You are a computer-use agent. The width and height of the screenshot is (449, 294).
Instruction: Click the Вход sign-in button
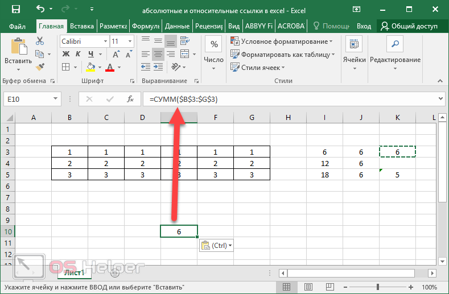click(x=364, y=26)
